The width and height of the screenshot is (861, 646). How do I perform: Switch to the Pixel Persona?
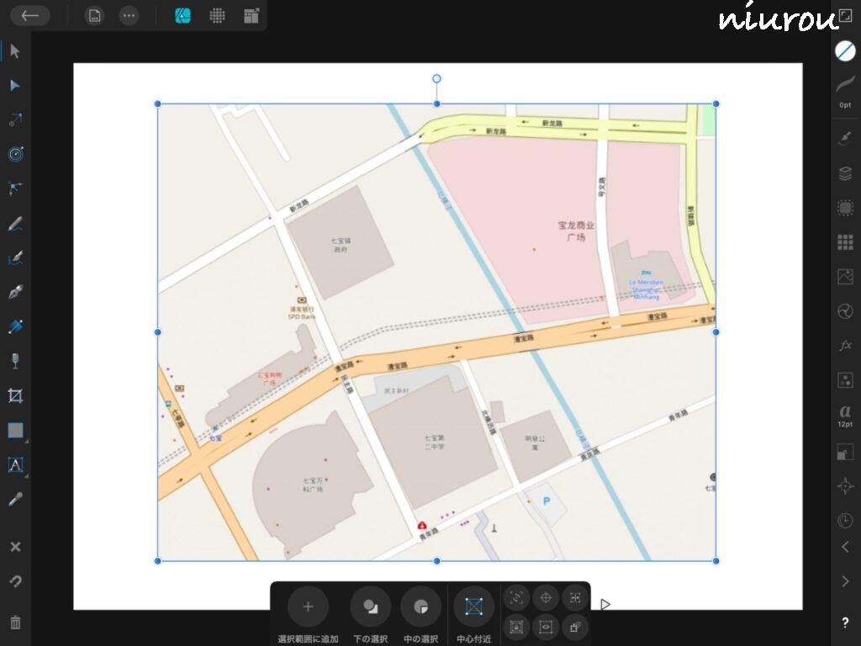tap(217, 16)
